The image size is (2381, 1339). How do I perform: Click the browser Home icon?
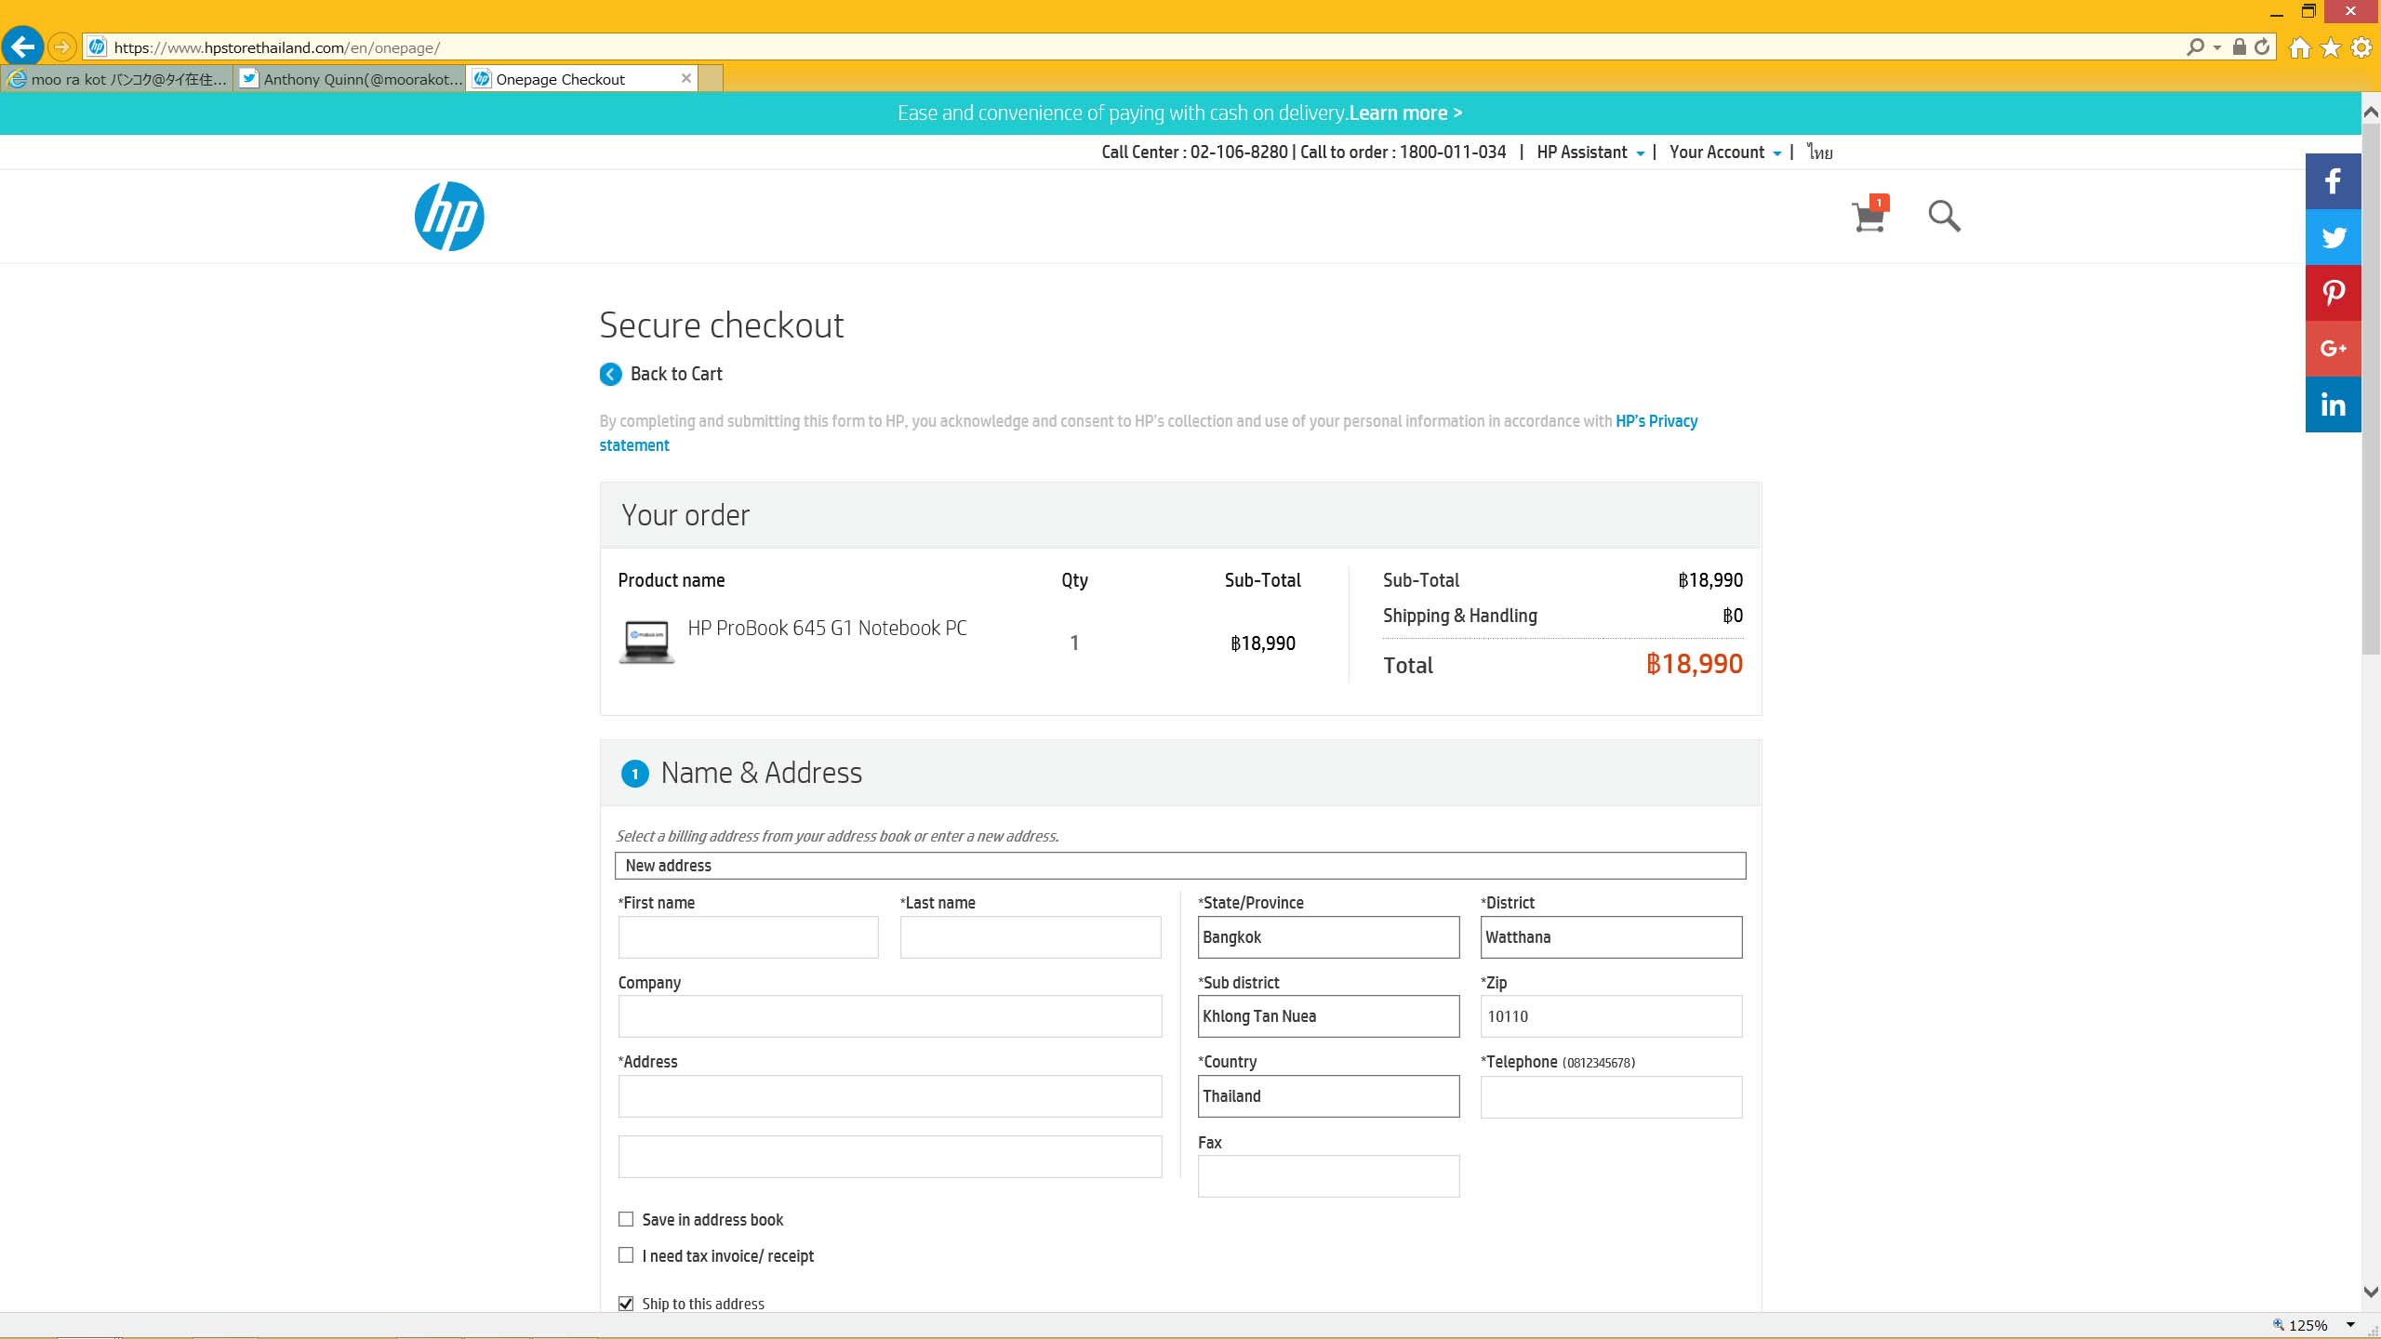(2300, 47)
